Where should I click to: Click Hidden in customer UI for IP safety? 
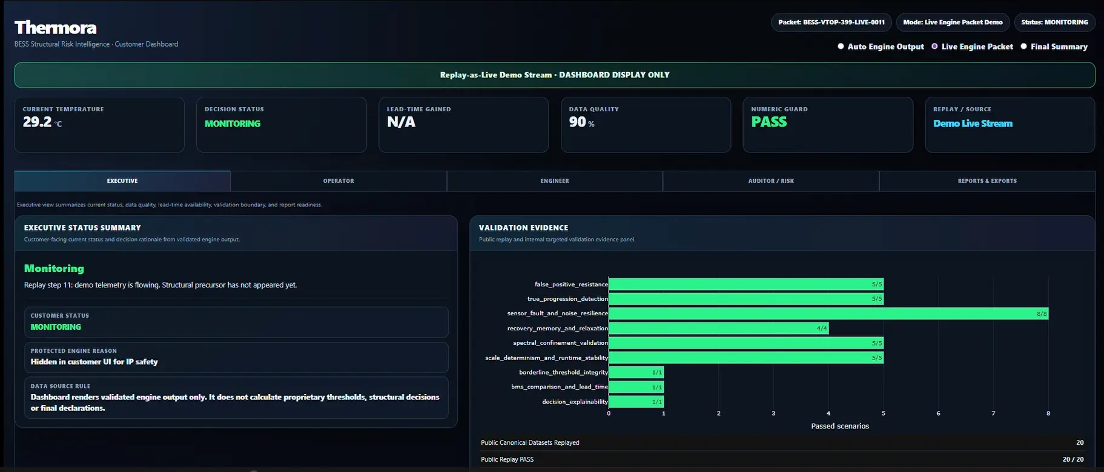pyautogui.click(x=94, y=362)
